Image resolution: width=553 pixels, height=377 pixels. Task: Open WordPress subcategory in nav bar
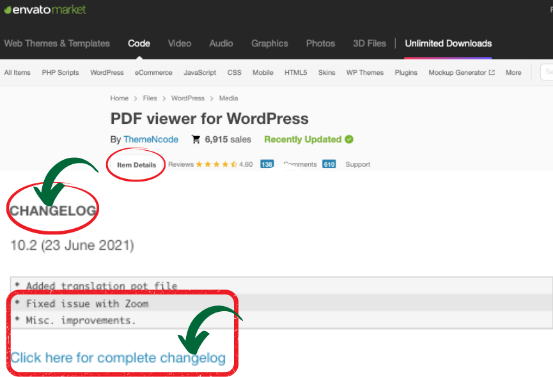point(107,73)
